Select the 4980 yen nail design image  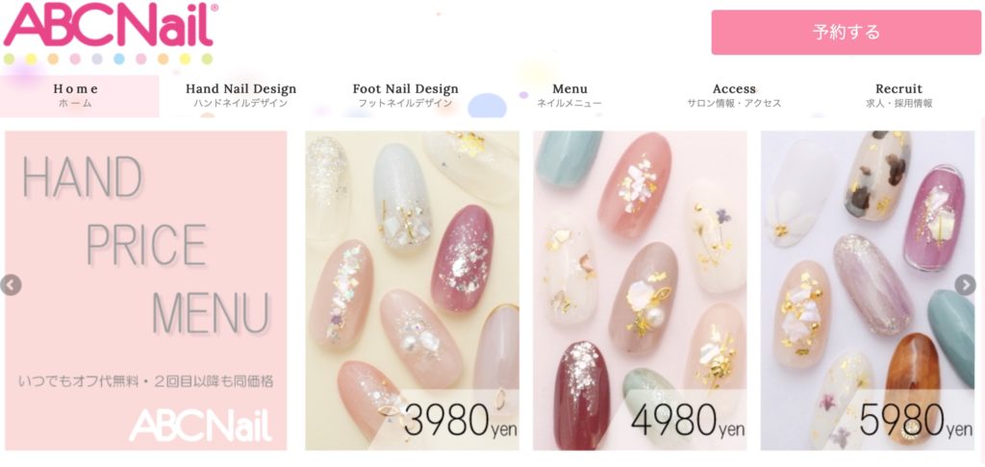640,290
